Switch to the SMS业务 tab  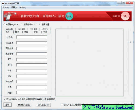(22, 29)
